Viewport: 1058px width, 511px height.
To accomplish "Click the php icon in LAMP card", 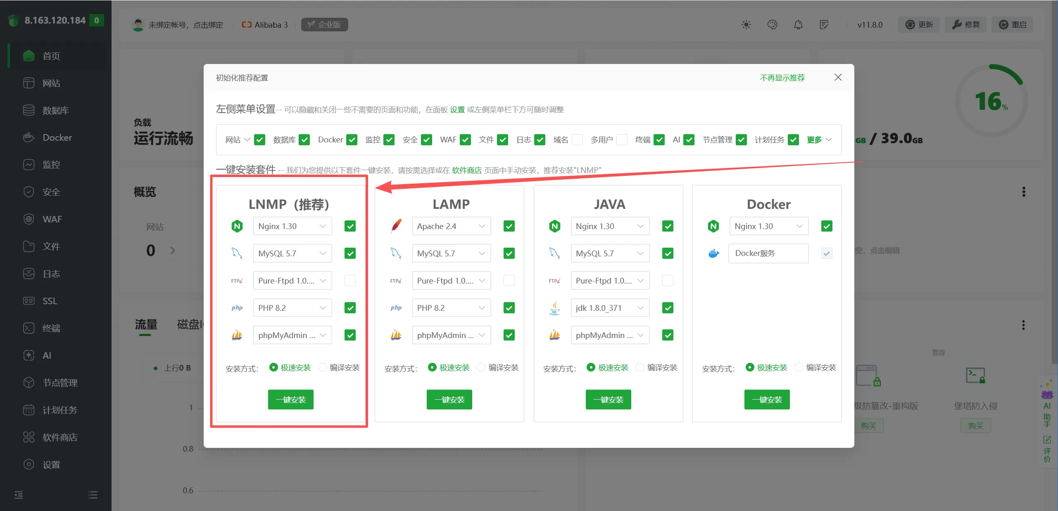I will [396, 308].
